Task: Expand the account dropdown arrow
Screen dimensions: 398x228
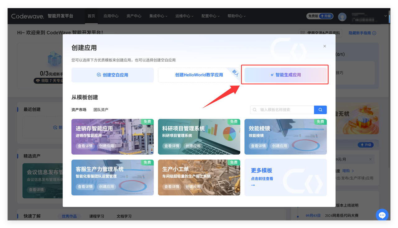Action: pyautogui.click(x=386, y=16)
